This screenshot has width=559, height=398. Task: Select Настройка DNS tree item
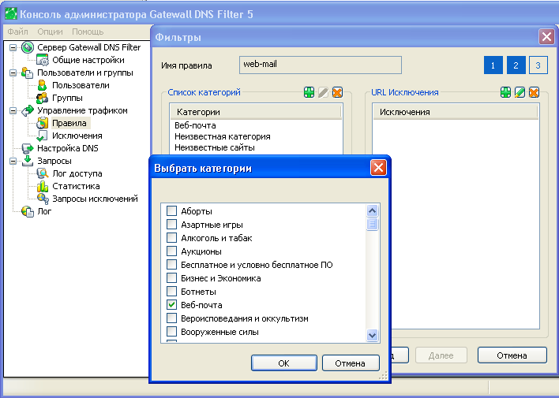68,148
